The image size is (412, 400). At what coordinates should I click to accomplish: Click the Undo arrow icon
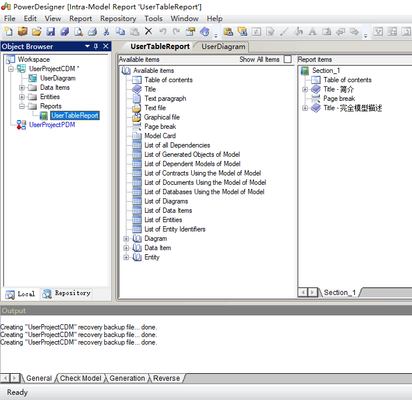[x=163, y=31]
